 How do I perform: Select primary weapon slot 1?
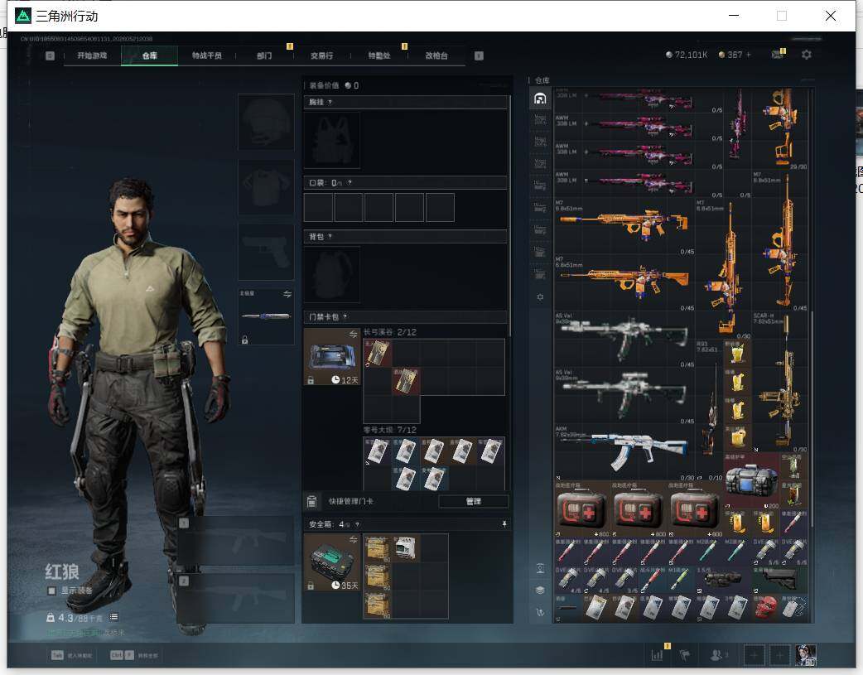[x=235, y=541]
